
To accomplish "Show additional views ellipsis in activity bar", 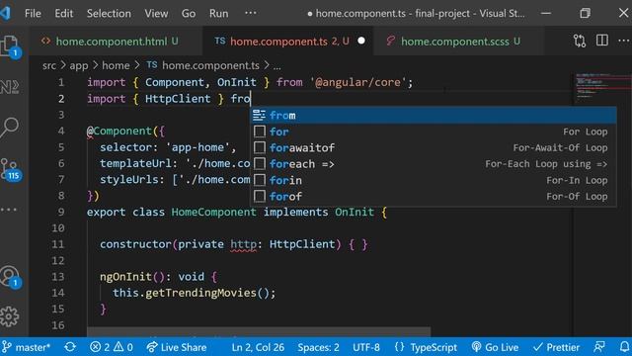I will (x=9, y=210).
